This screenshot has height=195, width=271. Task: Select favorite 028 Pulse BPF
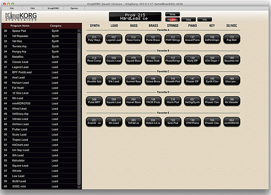[x=94, y=101]
